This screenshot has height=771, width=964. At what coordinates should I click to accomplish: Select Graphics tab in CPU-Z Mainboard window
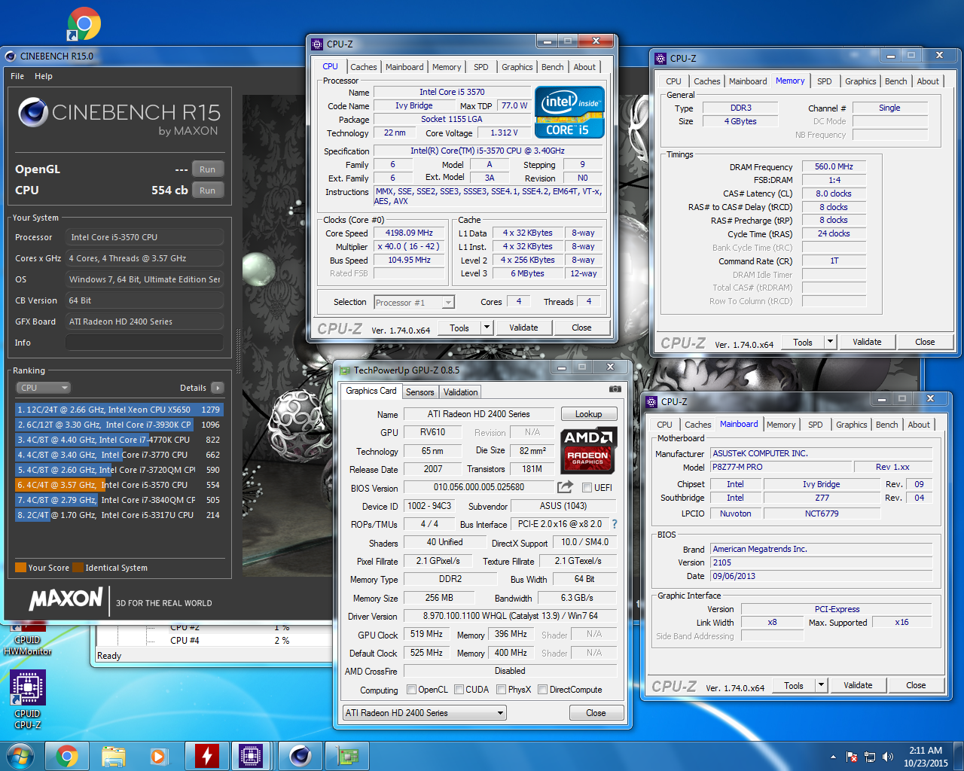(x=852, y=425)
